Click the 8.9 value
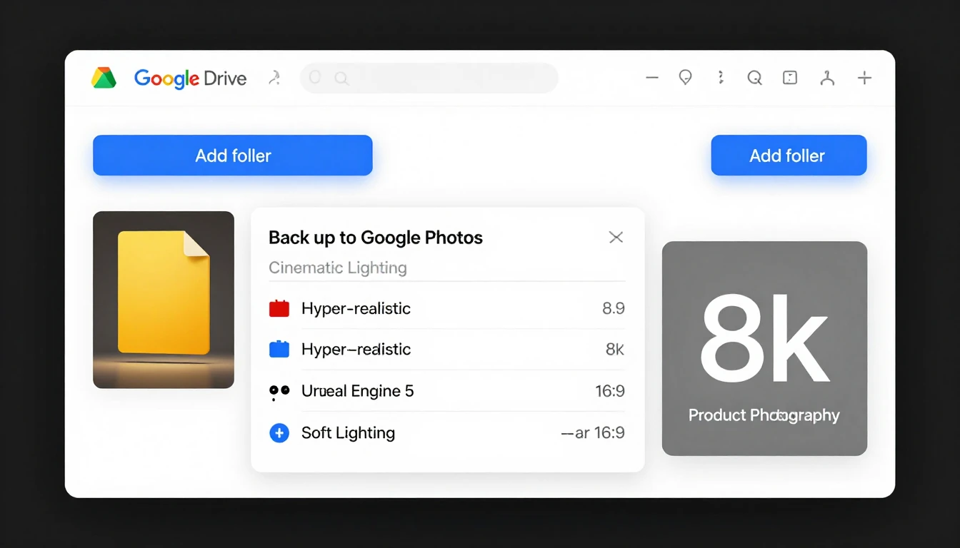The width and height of the screenshot is (960, 548). click(x=614, y=308)
